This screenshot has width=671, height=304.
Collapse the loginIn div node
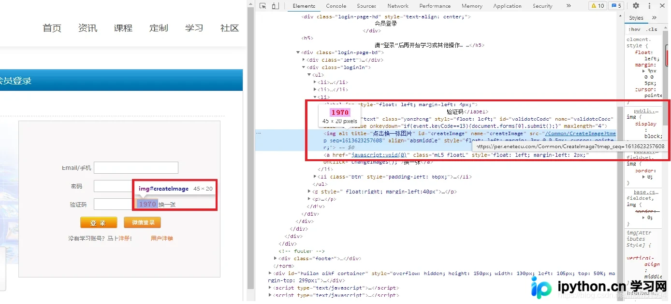pyautogui.click(x=304, y=68)
